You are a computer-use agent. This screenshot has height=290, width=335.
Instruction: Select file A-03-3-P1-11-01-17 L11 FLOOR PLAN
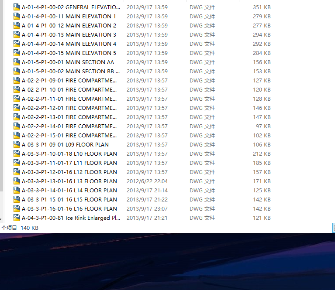coord(69,163)
